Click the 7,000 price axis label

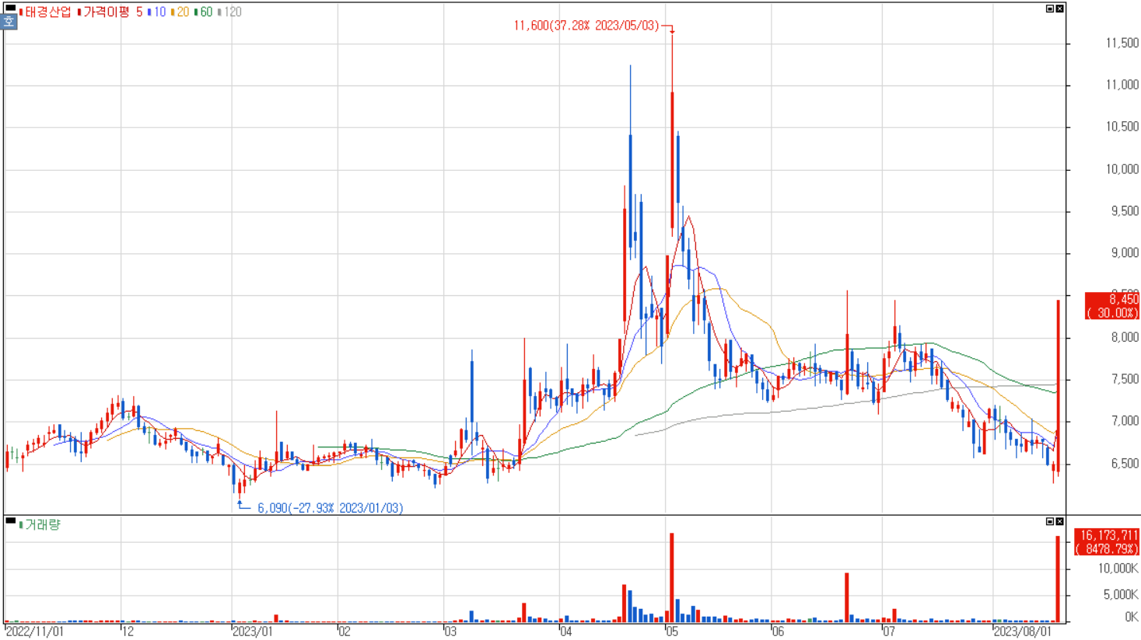(x=1125, y=421)
